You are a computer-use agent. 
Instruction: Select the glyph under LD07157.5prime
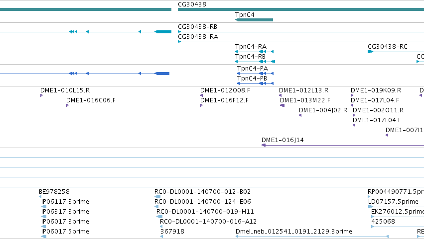pos(396,207)
